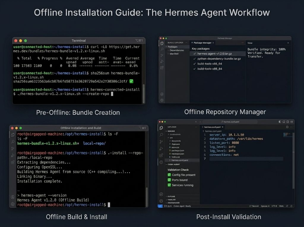Click Spaces: 4 indentation in status bar
The height and width of the screenshot is (227, 304).
(265, 206)
